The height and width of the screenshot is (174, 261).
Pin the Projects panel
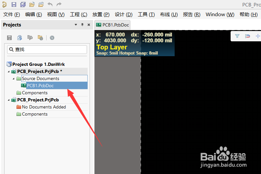[82, 25]
